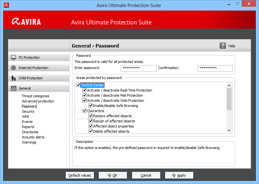Click the PC Protection monitor icon
259x184 pixels.
click(x=13, y=57)
